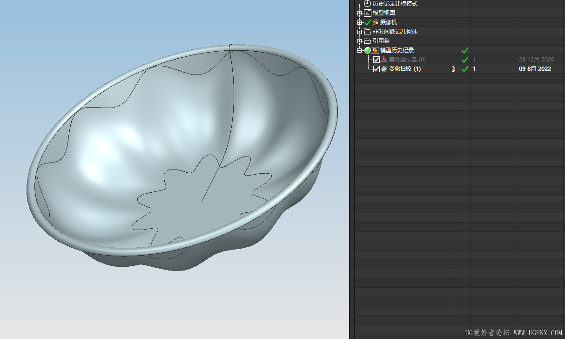Click the green ball beside 模型历史记录

pyautogui.click(x=367, y=50)
